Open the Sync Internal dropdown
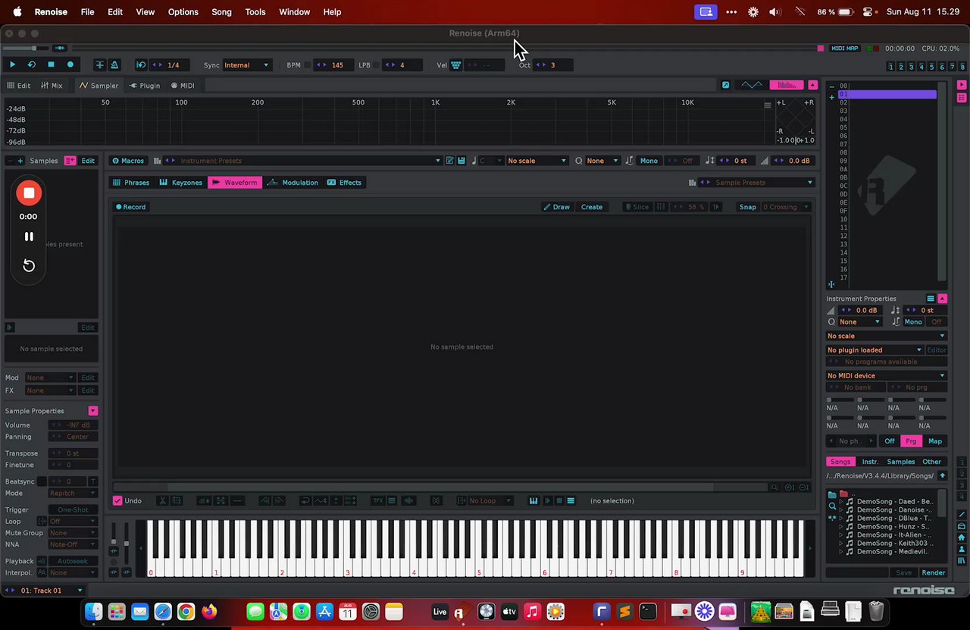 (246, 65)
